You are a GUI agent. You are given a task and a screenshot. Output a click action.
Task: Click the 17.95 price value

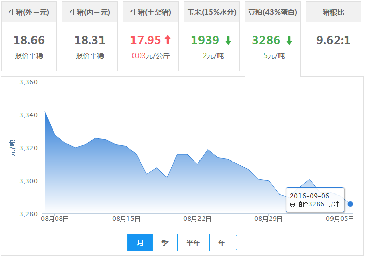146,40
